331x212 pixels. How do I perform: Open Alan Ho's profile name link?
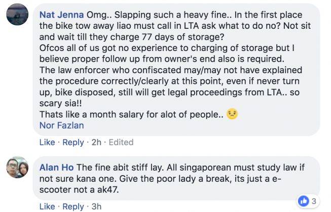(x=57, y=167)
